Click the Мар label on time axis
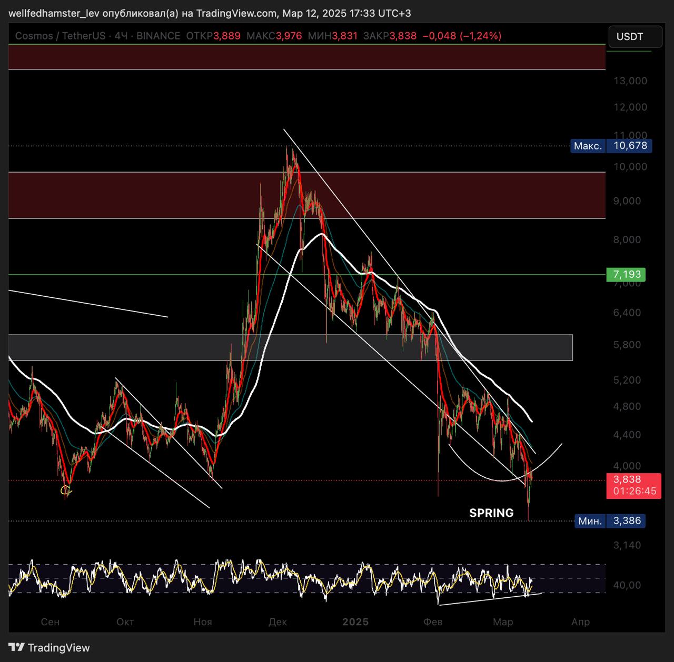The image size is (674, 662). (x=503, y=622)
